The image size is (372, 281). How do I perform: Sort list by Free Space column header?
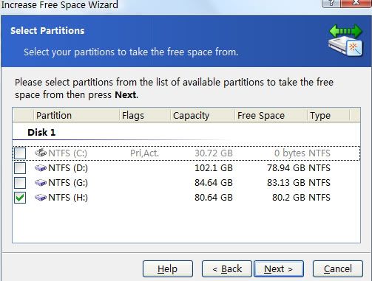(271, 115)
